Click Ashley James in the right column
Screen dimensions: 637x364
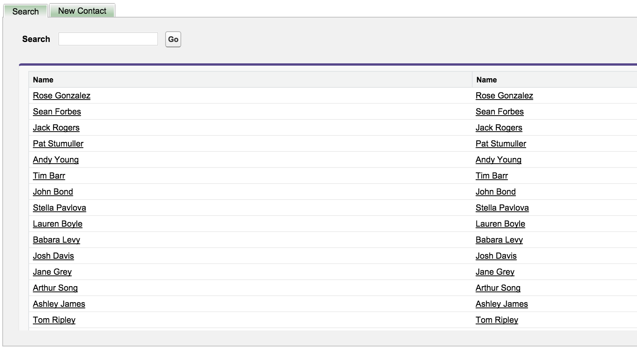tap(502, 304)
